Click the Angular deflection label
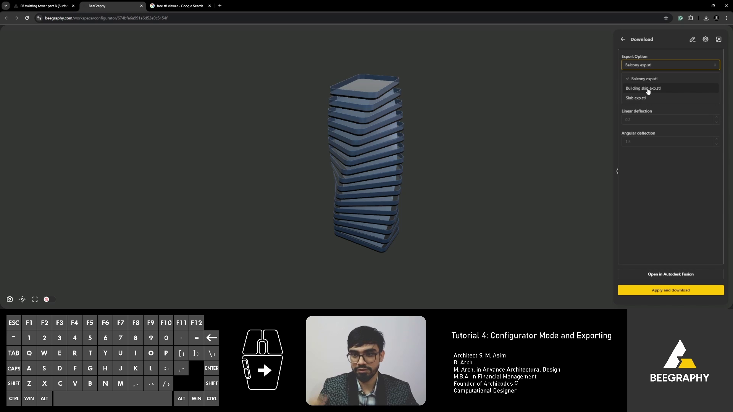The width and height of the screenshot is (733, 412). click(x=638, y=133)
